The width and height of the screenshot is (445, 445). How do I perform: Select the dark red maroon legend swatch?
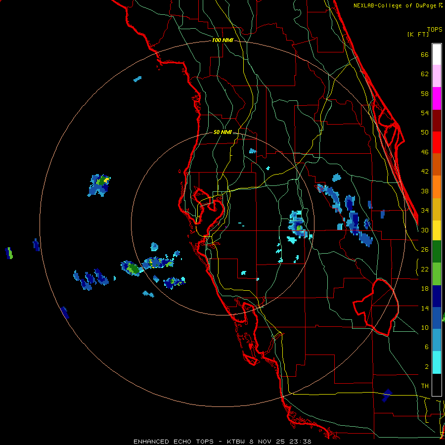coord(437,121)
